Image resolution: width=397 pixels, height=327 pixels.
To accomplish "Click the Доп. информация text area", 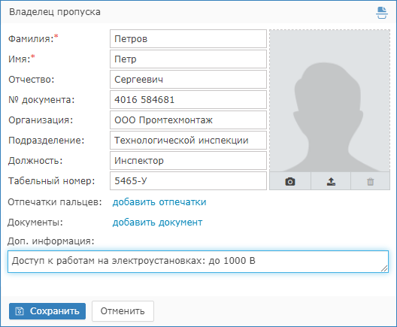I will click(198, 262).
